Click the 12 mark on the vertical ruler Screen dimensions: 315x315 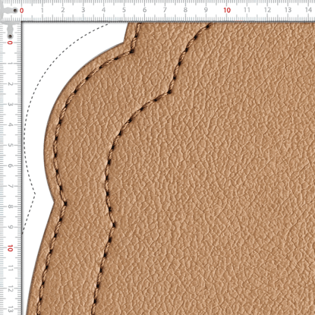pyautogui.click(x=10, y=289)
